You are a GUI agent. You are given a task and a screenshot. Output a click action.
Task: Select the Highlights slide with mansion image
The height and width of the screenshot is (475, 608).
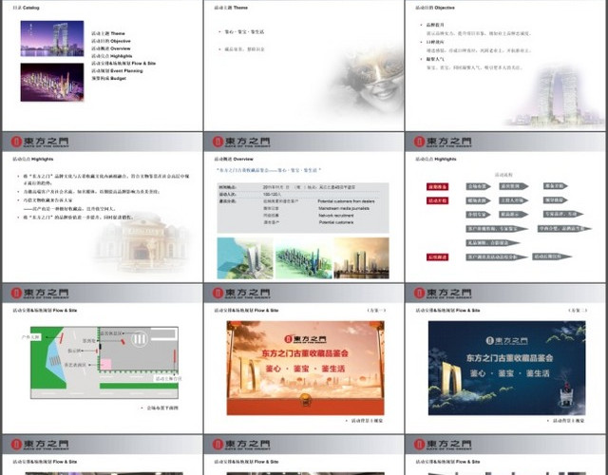pos(103,207)
